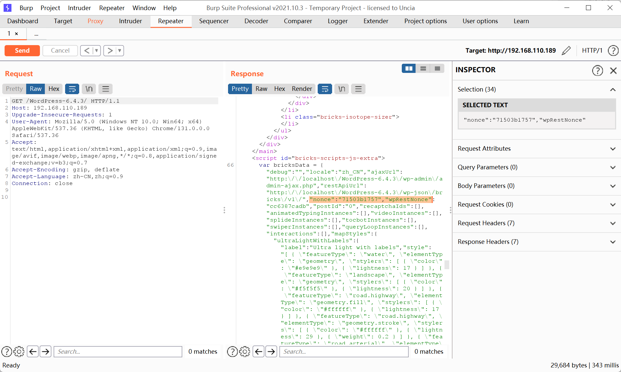Open request search settings gear
Image resolution: width=621 pixels, height=372 pixels.
19,351
